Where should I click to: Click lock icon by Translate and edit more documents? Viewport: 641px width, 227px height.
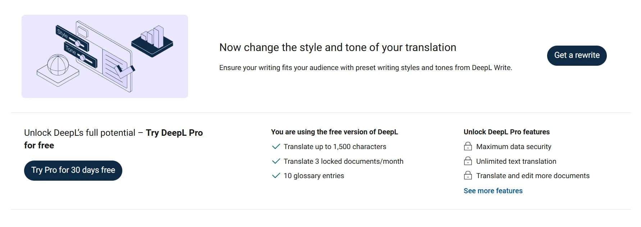468,176
